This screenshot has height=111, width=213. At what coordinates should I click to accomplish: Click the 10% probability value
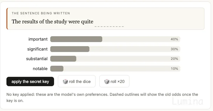pyautogui.click(x=174, y=69)
